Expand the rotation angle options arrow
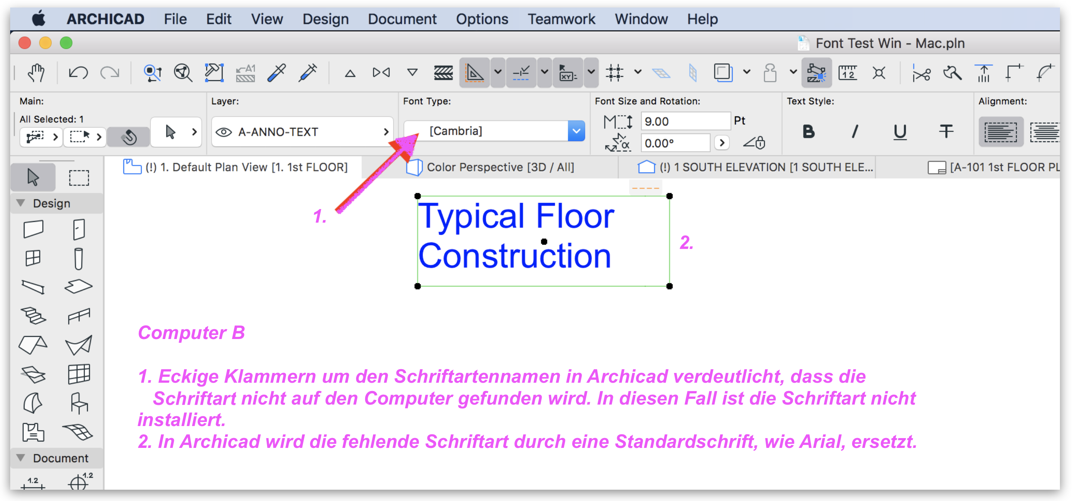The image size is (1072, 501). tap(722, 143)
